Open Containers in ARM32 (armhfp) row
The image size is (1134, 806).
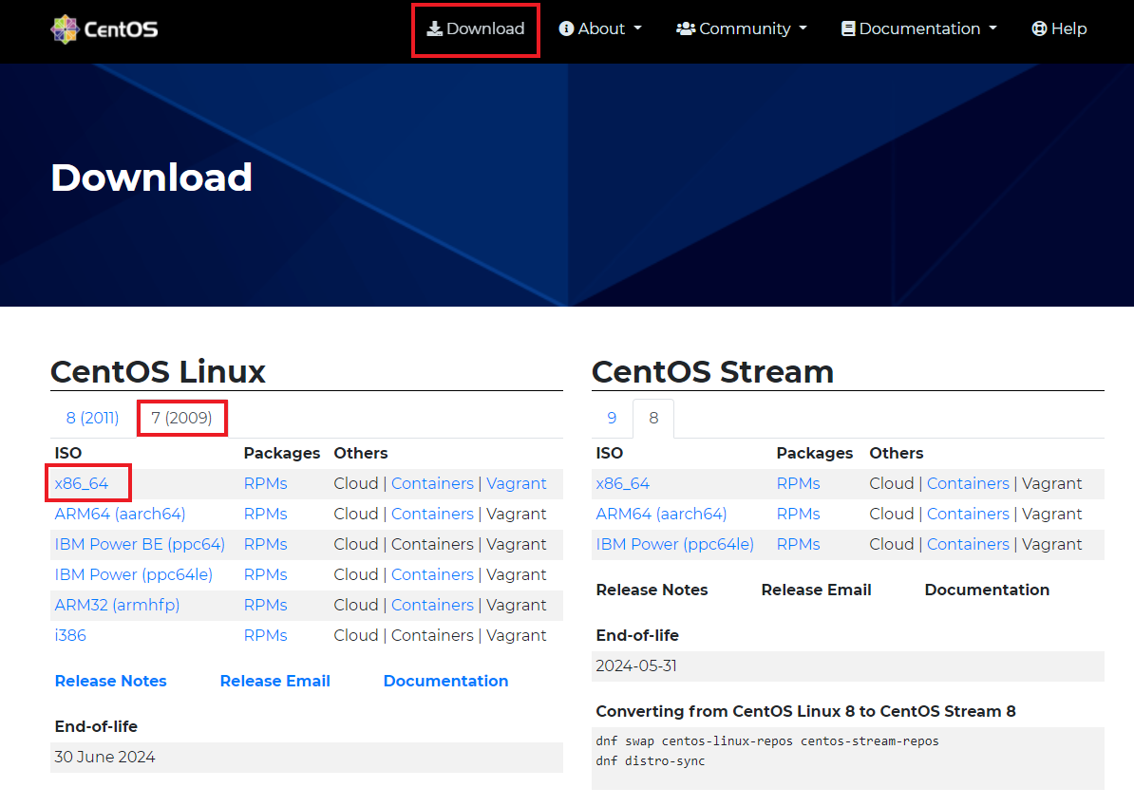point(432,605)
